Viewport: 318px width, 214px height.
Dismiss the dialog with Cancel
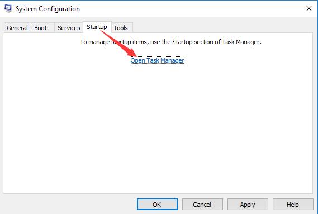click(x=202, y=205)
